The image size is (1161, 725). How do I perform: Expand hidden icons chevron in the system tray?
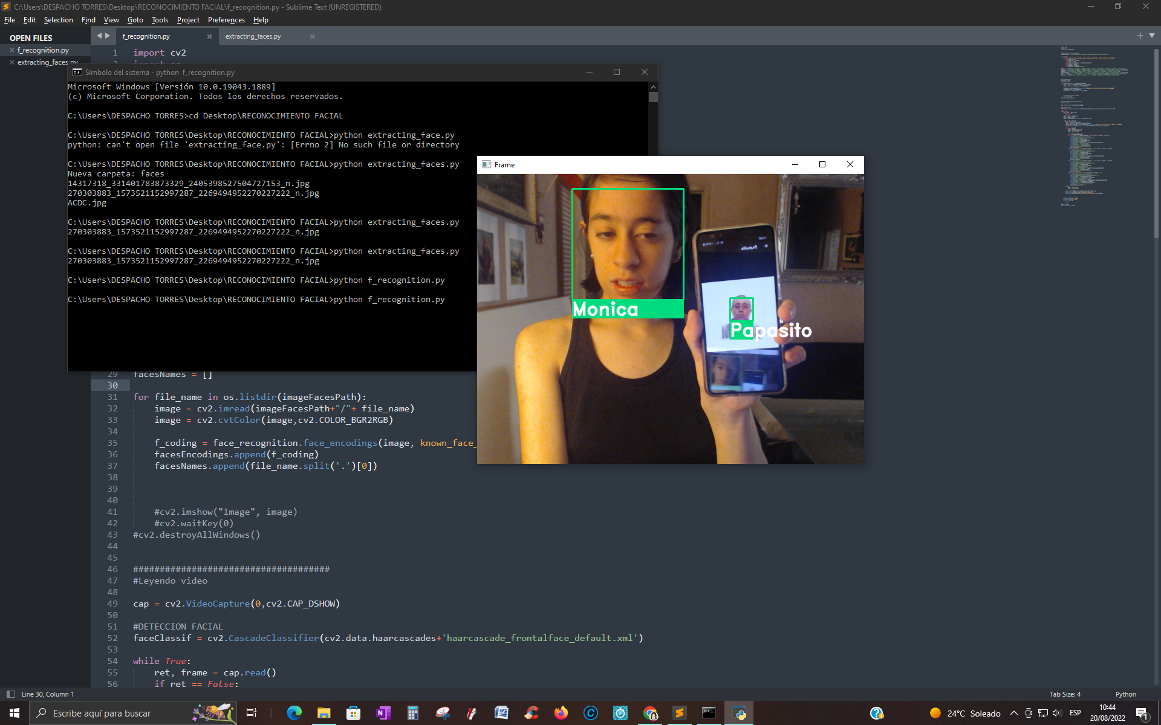1015,714
